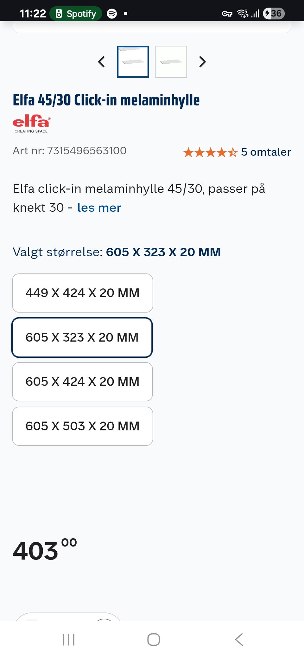Tap Android home button
The image size is (304, 659).
(154, 639)
